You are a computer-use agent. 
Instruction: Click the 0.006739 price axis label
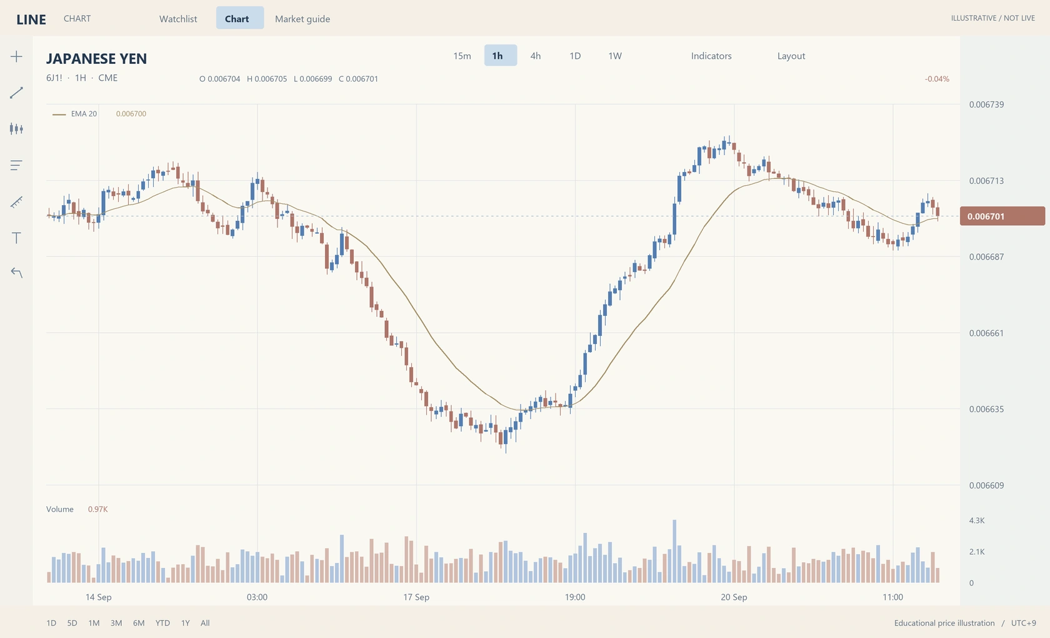(987, 104)
